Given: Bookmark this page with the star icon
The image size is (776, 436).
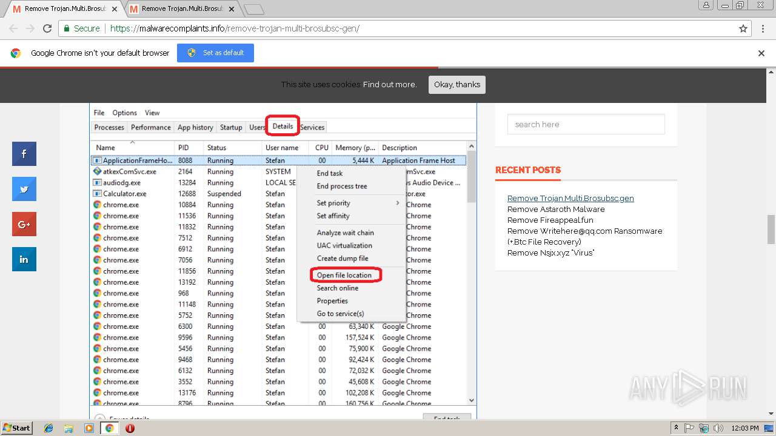Looking at the screenshot, I should 743,28.
